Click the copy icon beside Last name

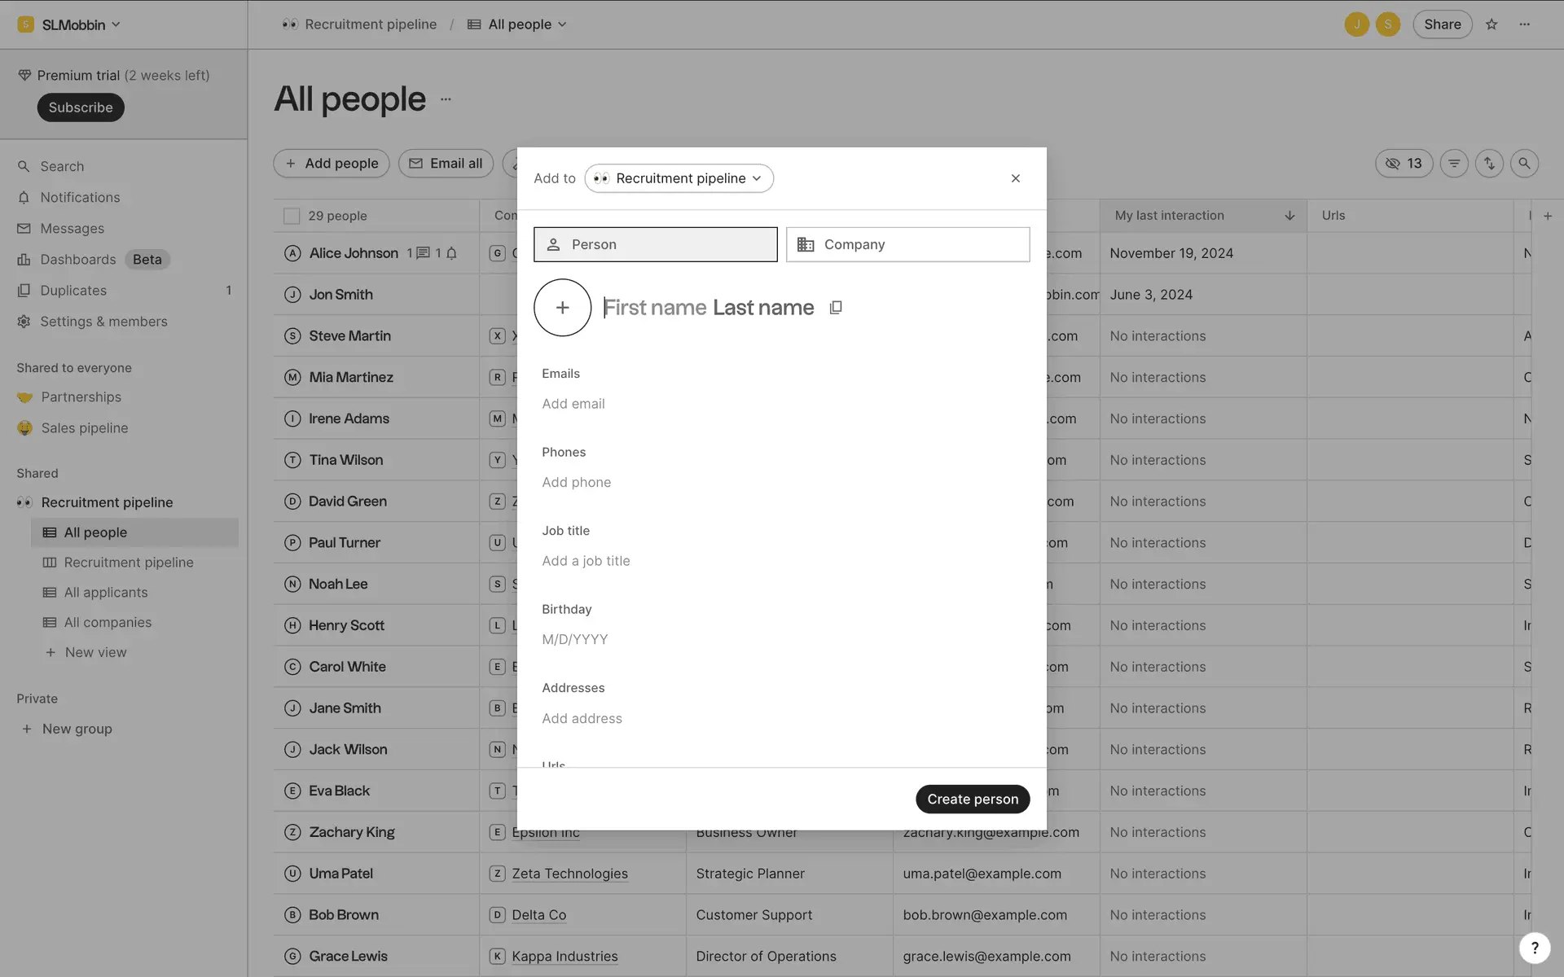[835, 308]
